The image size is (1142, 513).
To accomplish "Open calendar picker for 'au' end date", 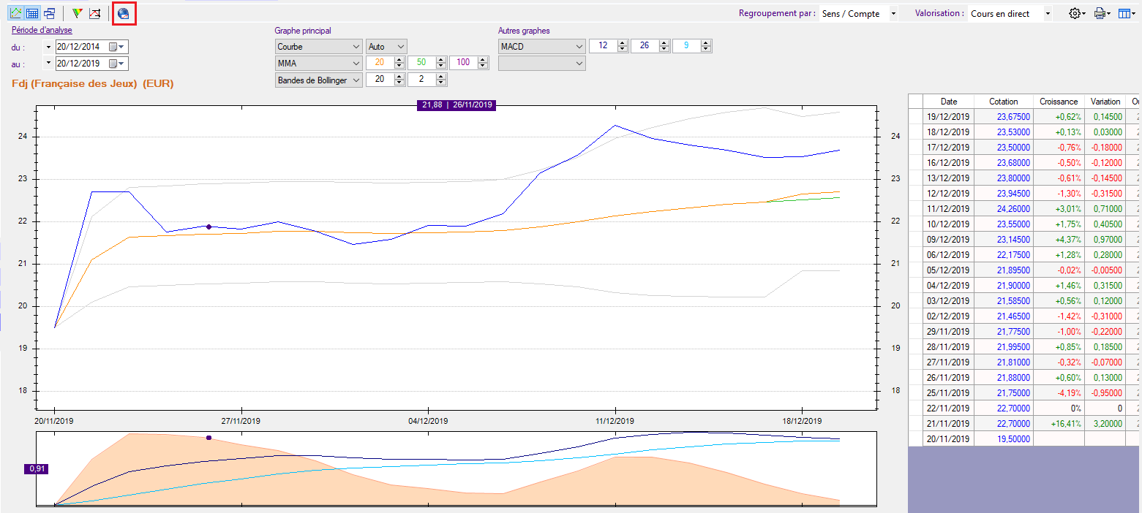I will pos(113,64).
